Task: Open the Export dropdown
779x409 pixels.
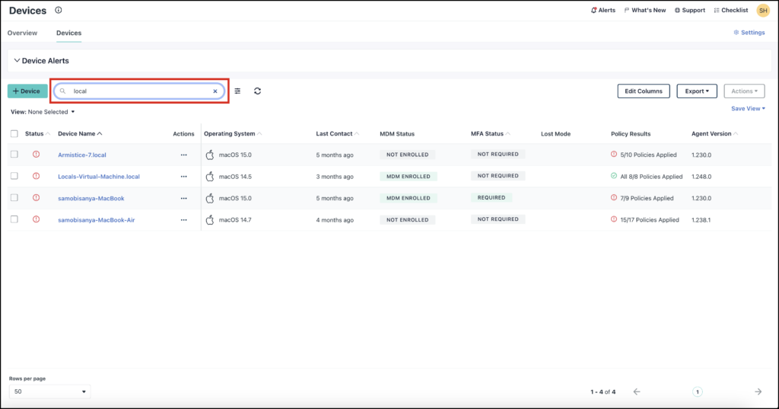Action: (696, 91)
